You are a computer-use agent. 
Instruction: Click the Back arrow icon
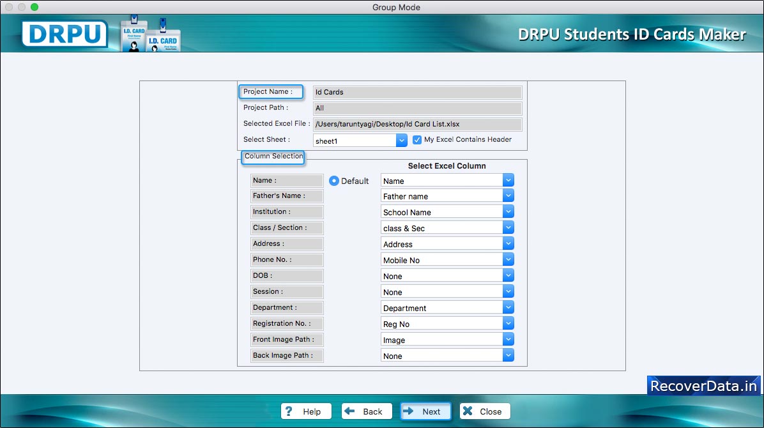pyautogui.click(x=349, y=411)
